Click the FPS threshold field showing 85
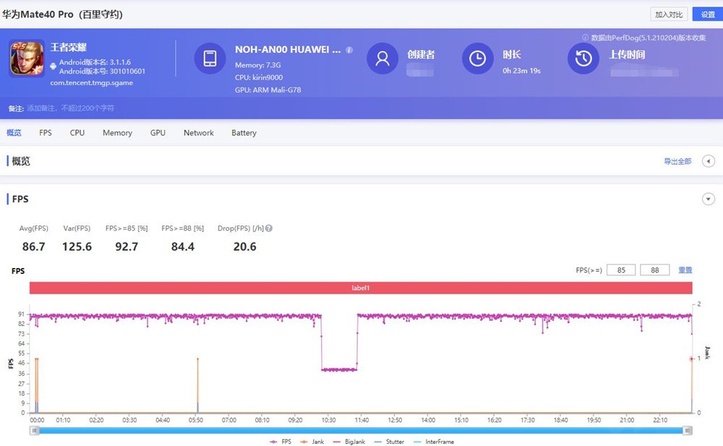Viewport: 723px width, 446px height. click(x=621, y=270)
